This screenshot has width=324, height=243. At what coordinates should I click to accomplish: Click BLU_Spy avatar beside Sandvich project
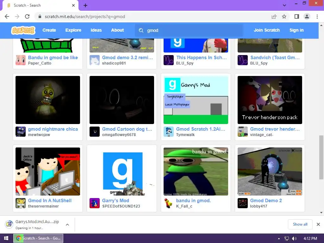click(243, 60)
